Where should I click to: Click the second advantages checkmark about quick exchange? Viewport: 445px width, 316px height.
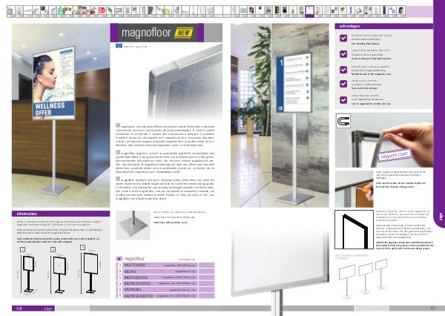click(x=343, y=54)
